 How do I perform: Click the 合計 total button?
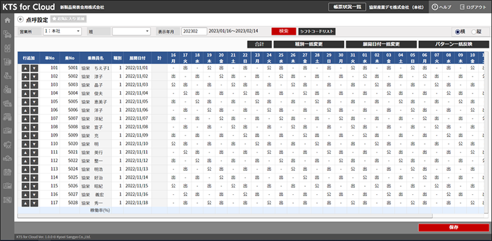coord(259,44)
